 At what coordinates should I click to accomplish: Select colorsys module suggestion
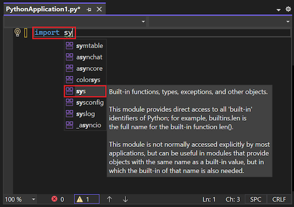85,80
